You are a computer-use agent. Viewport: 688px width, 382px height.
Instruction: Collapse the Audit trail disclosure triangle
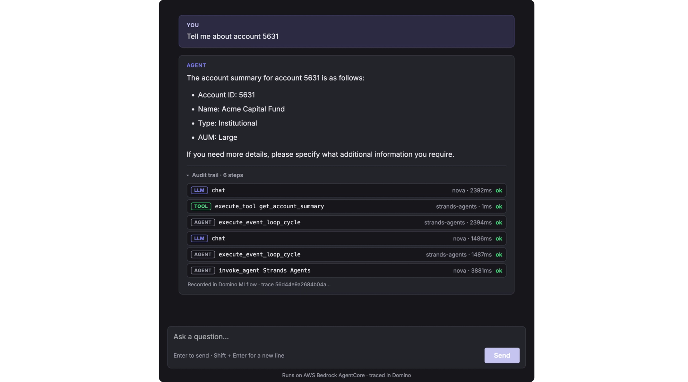(x=188, y=175)
